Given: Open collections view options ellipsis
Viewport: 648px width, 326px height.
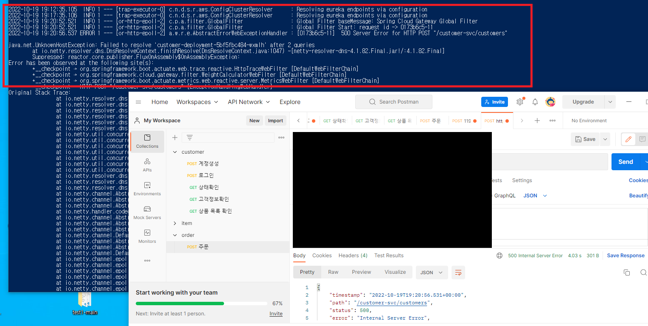Looking at the screenshot, I should click(281, 138).
